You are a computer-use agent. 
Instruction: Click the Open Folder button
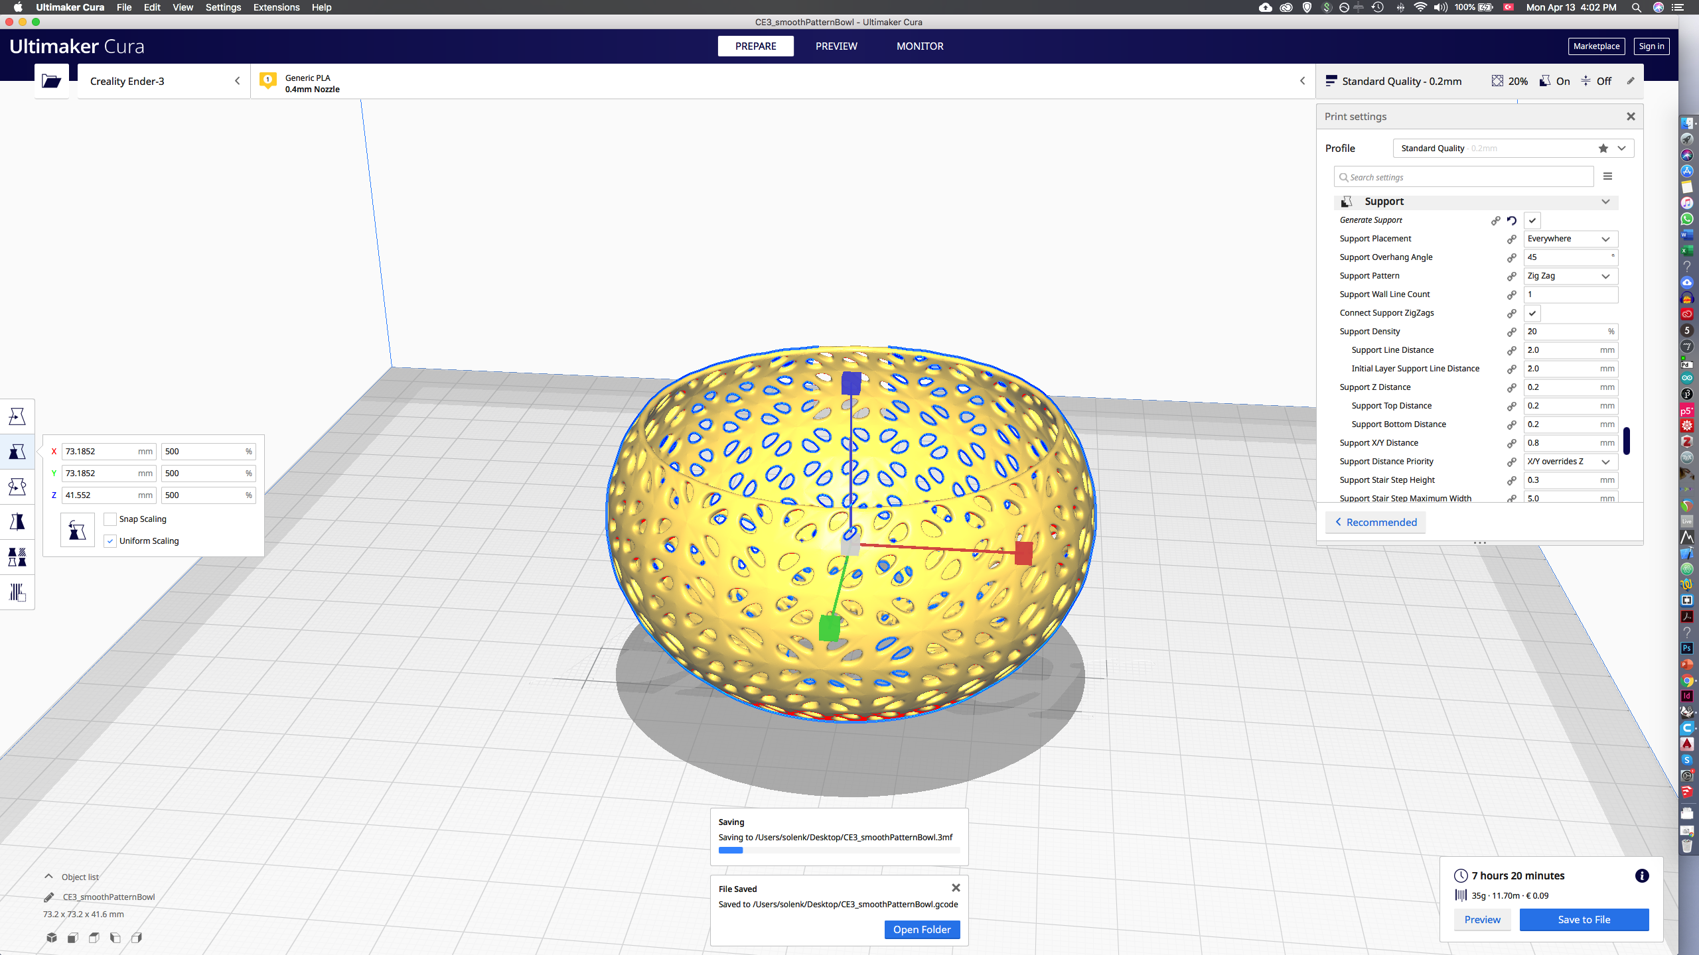point(922,930)
